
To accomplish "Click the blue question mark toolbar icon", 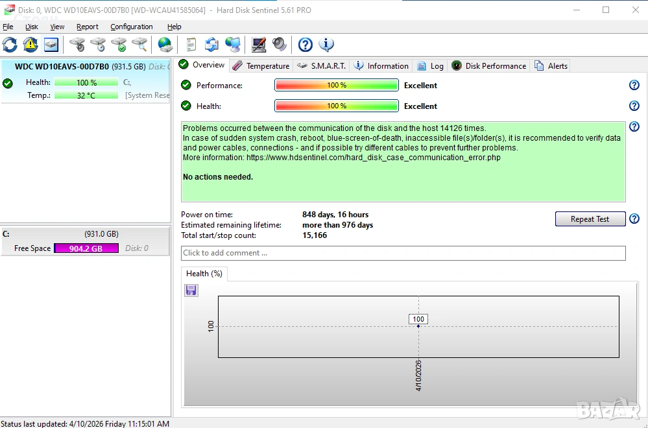I will [306, 45].
